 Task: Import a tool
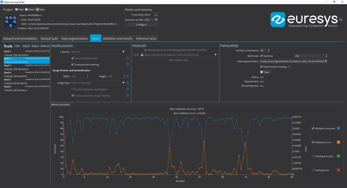(x=26, y=46)
